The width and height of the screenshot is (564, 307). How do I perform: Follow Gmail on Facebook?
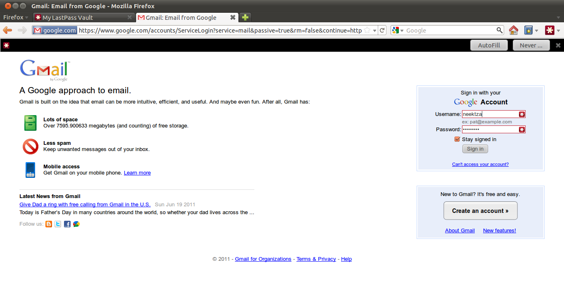[67, 224]
